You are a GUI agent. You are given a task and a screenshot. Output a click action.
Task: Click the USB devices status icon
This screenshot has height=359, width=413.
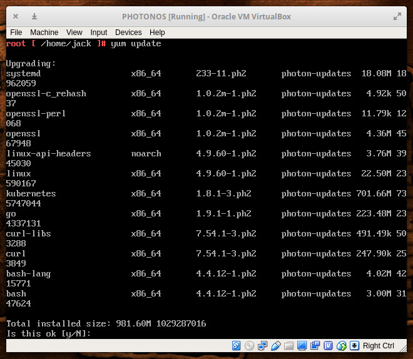pos(275,346)
